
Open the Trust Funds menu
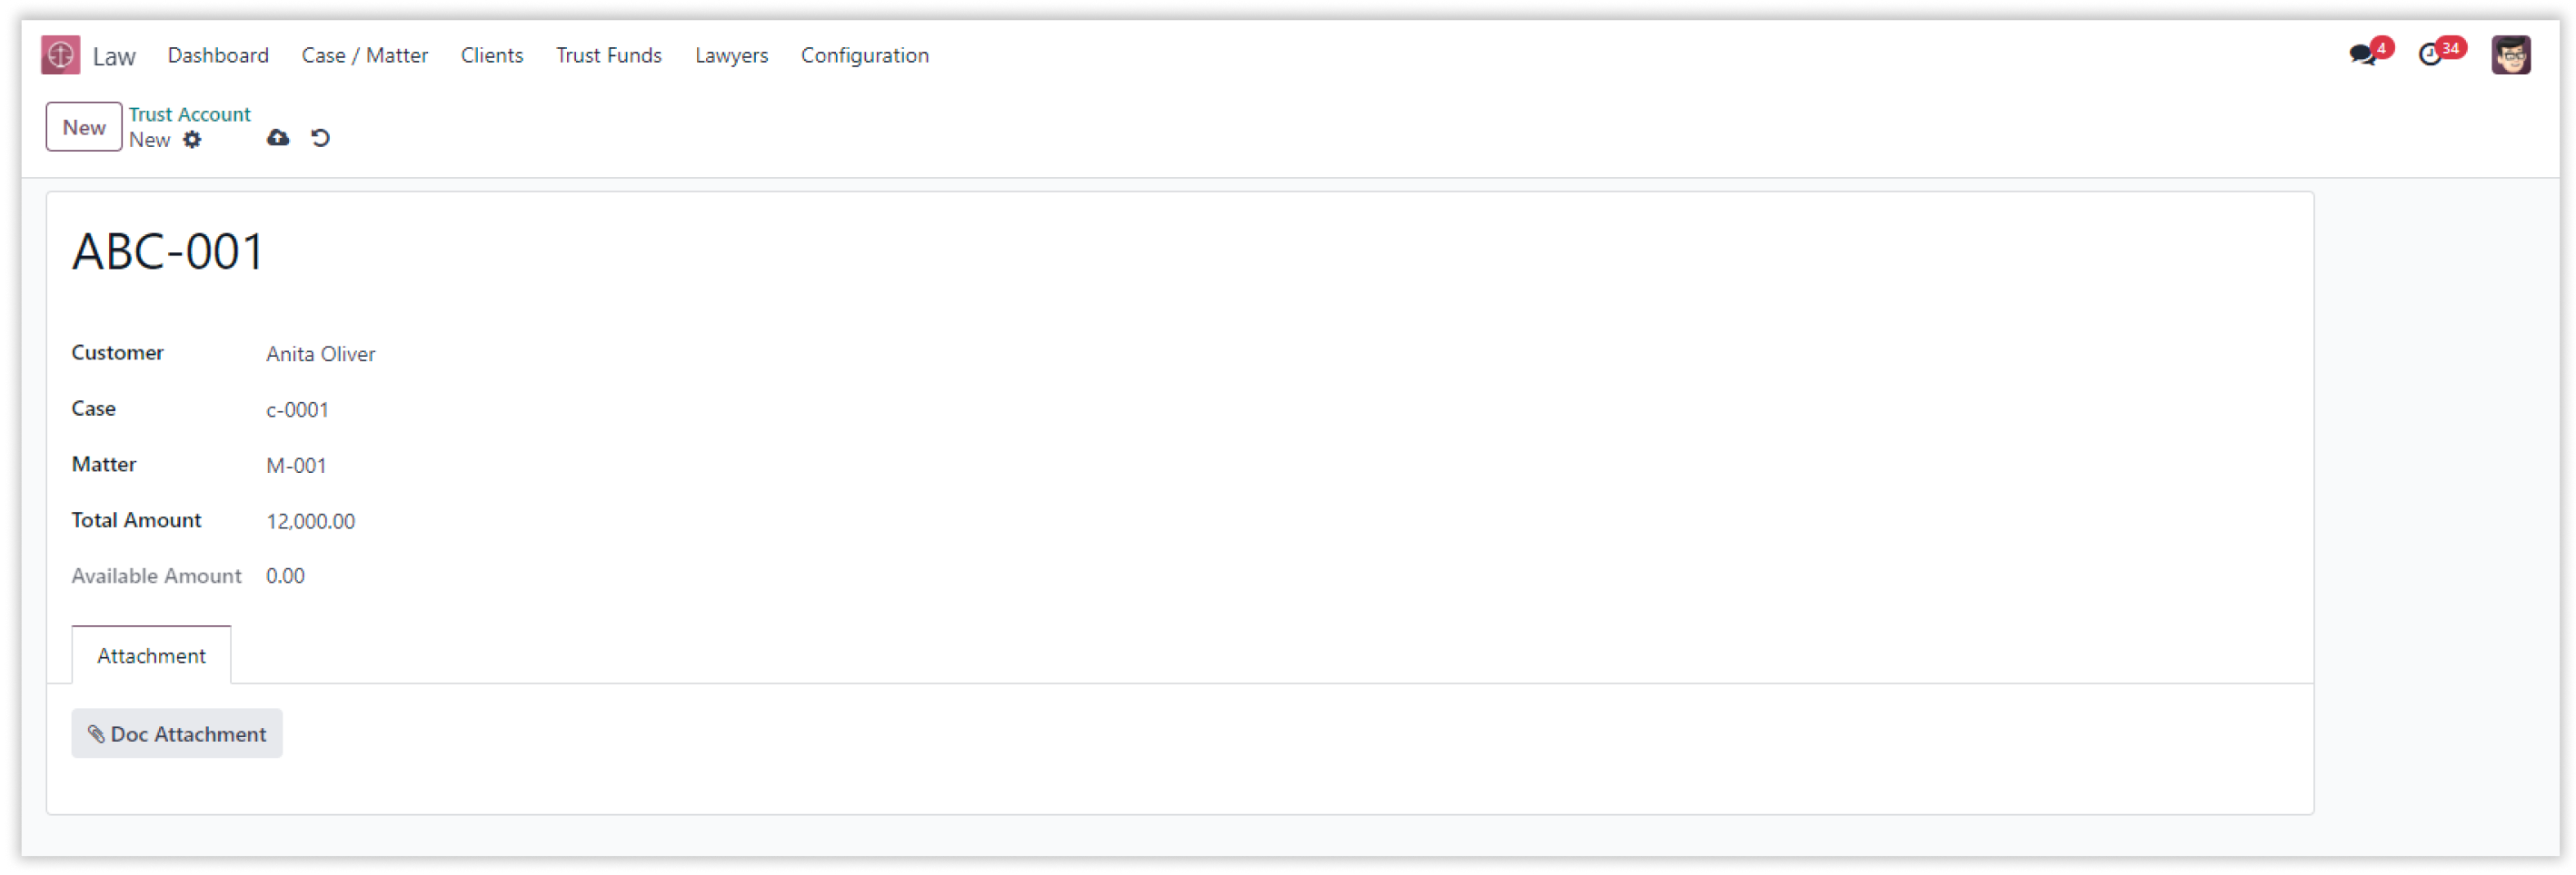point(609,55)
